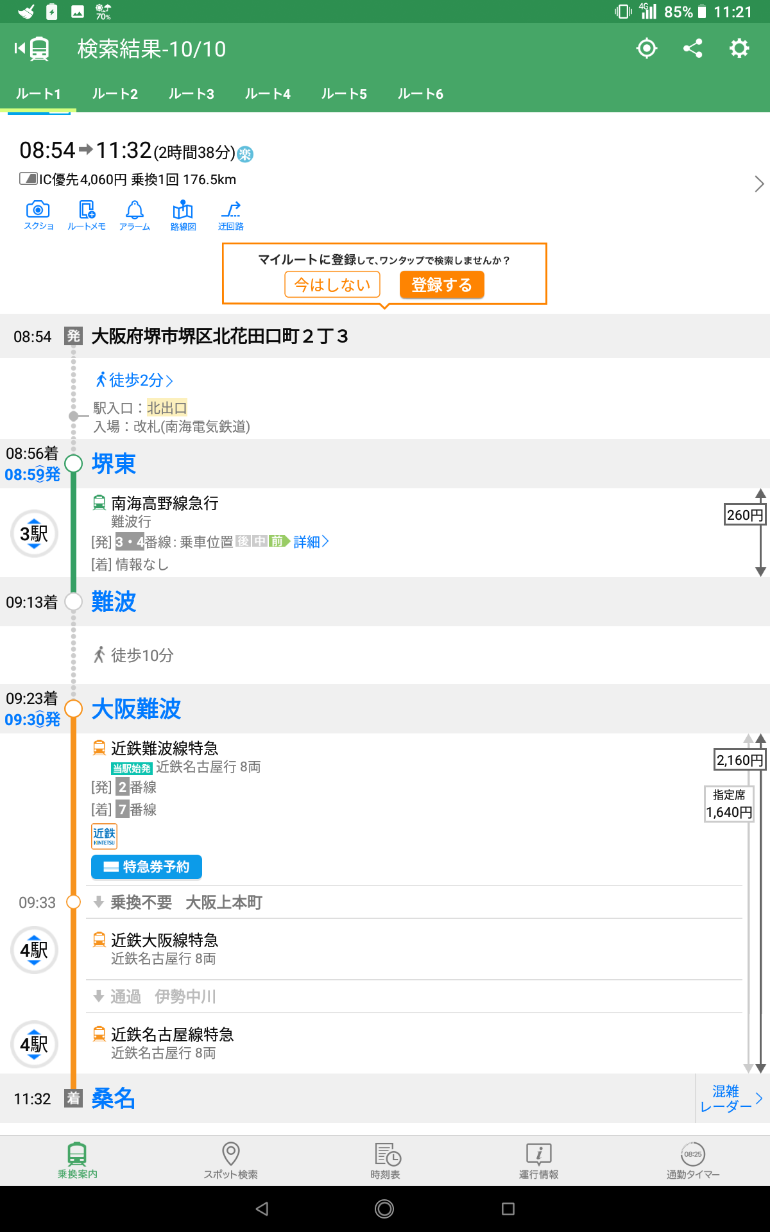Viewport: 770px width, 1232px height.
Task: Tap the 近鉄 Kintetsu logo badge
Action: click(x=104, y=836)
